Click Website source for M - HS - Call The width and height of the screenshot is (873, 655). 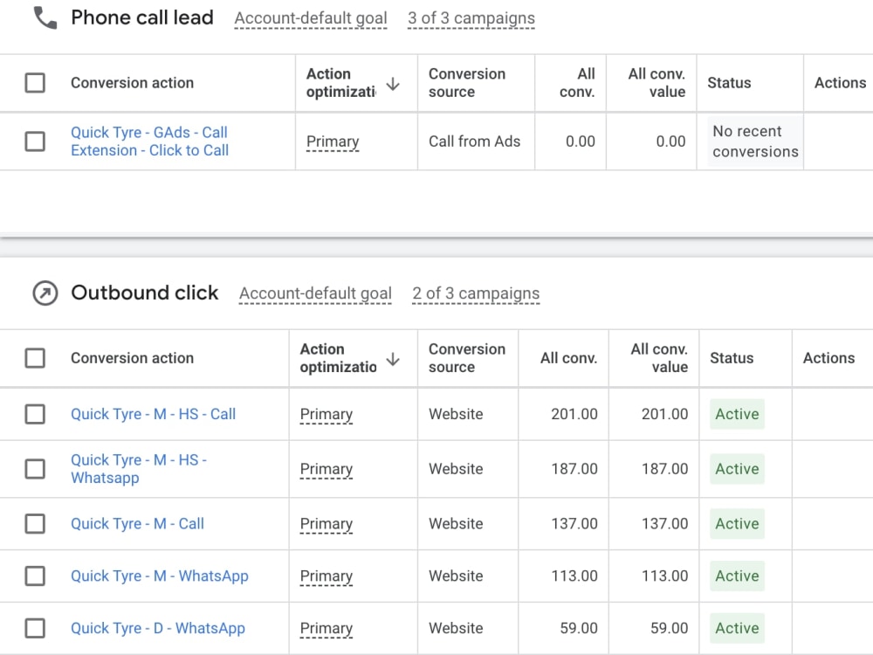tap(456, 414)
